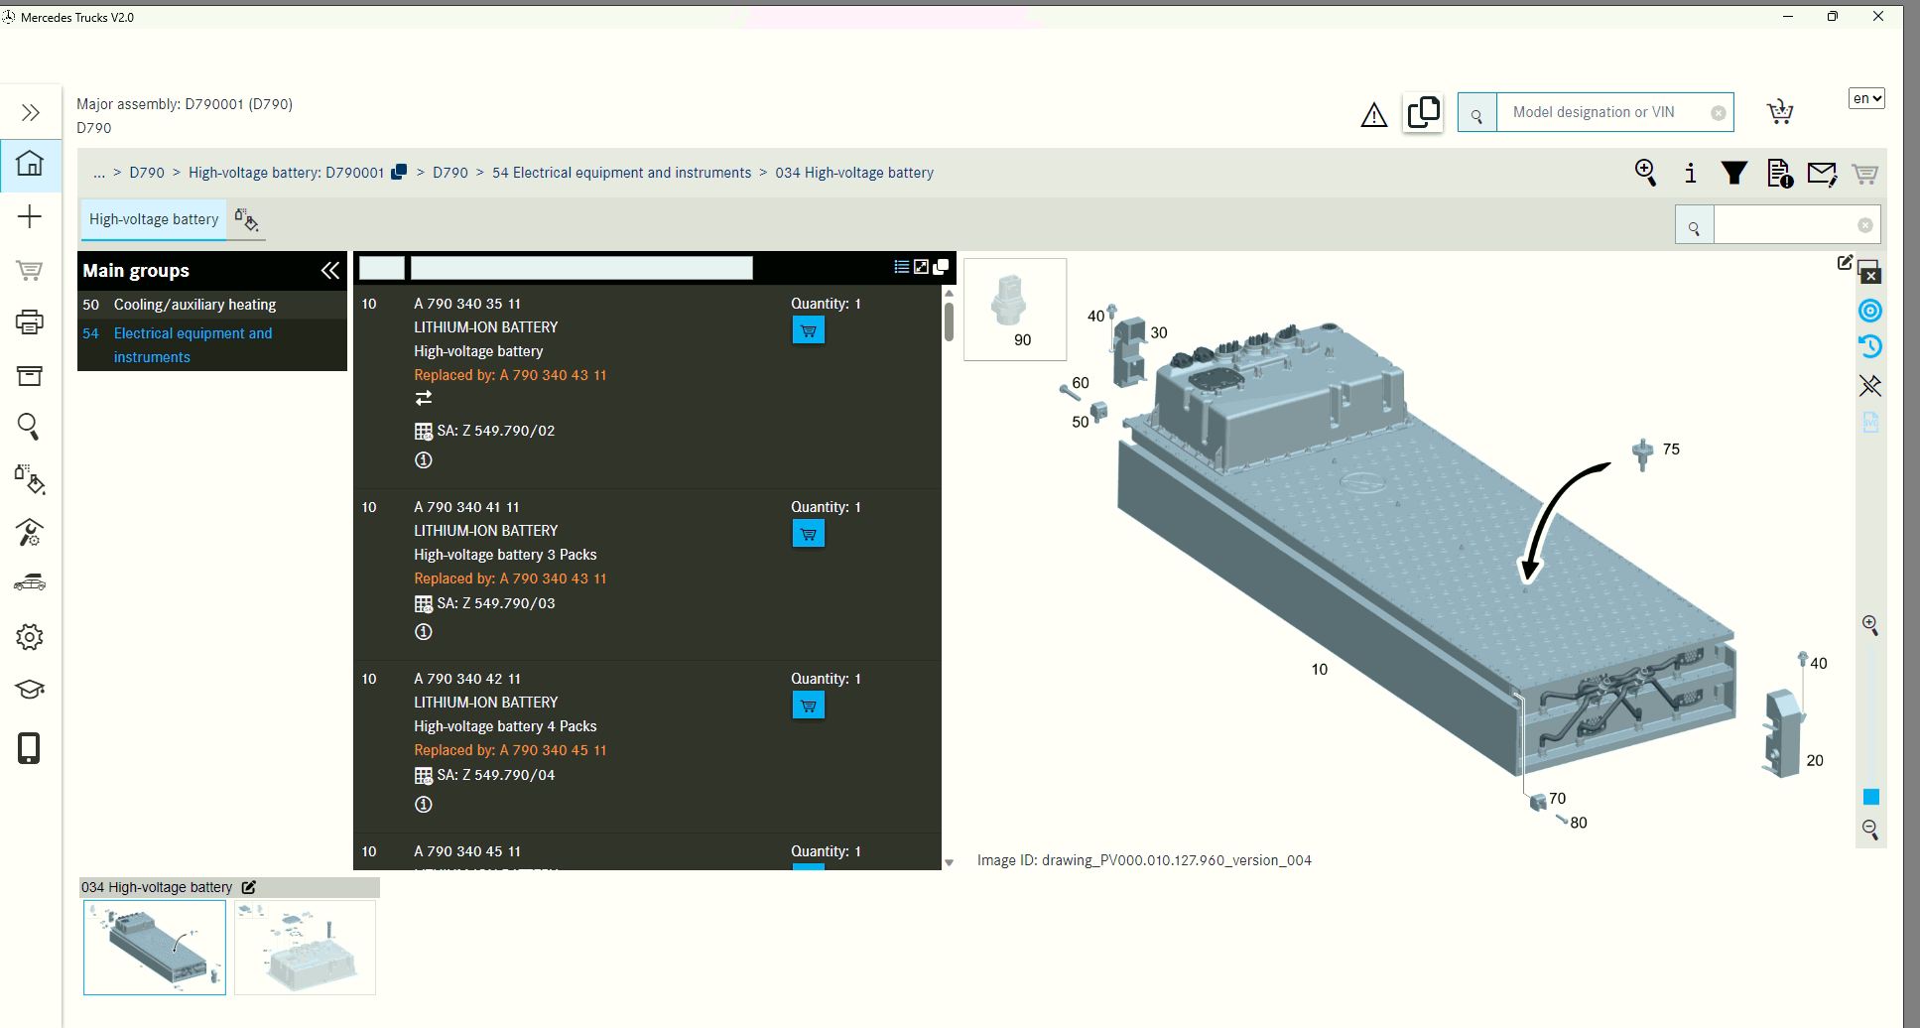Click the home icon in sidebar

[x=30, y=164]
